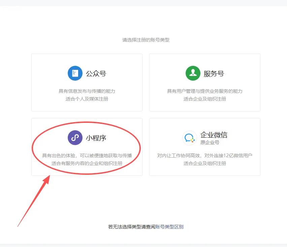This screenshot has width=287, height=247.
Task: Click 适合企业及组织注册 under 企业微信
Action: (204, 163)
